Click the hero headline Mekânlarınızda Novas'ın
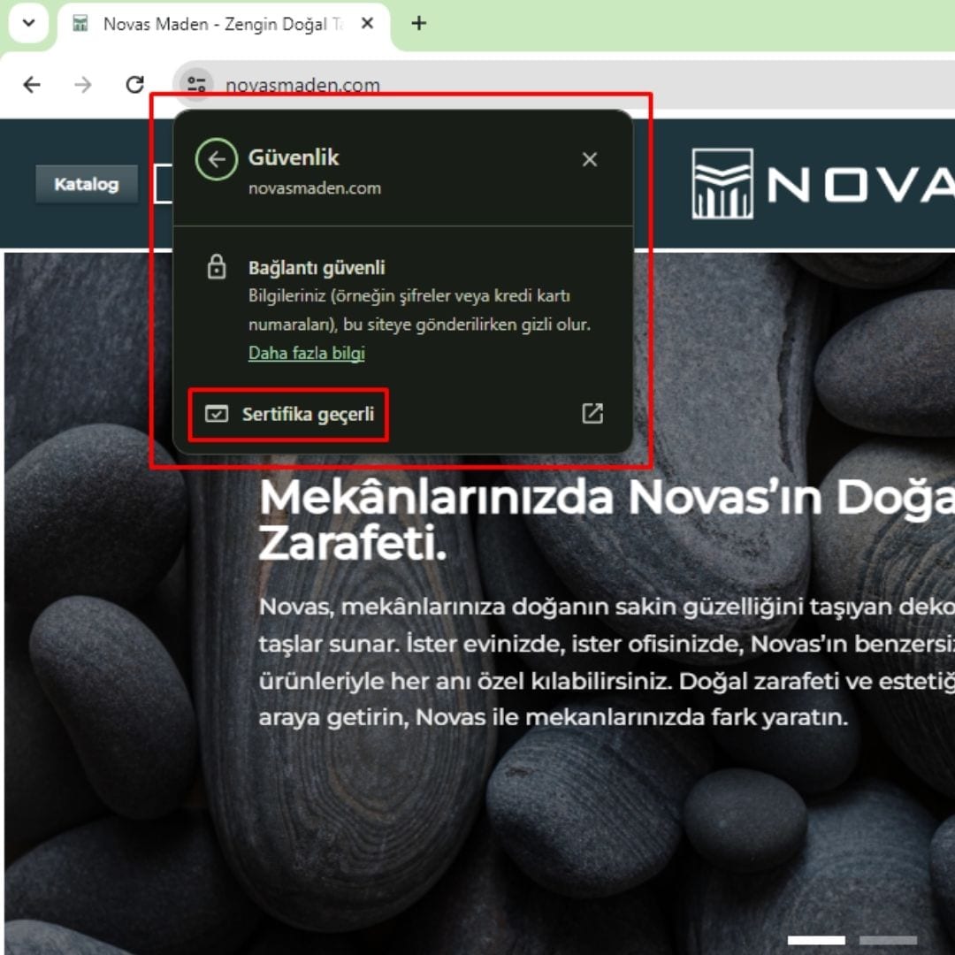The image size is (955, 955). pos(607,521)
